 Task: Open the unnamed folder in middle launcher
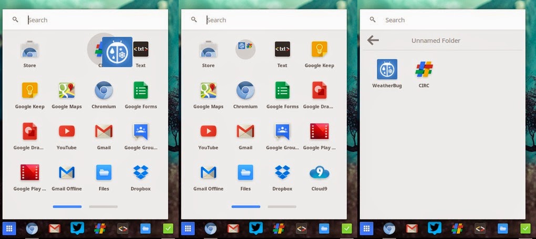(x=245, y=49)
